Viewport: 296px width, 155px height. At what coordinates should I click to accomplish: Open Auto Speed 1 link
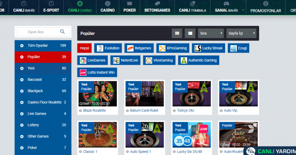pyautogui.click(x=141, y=152)
